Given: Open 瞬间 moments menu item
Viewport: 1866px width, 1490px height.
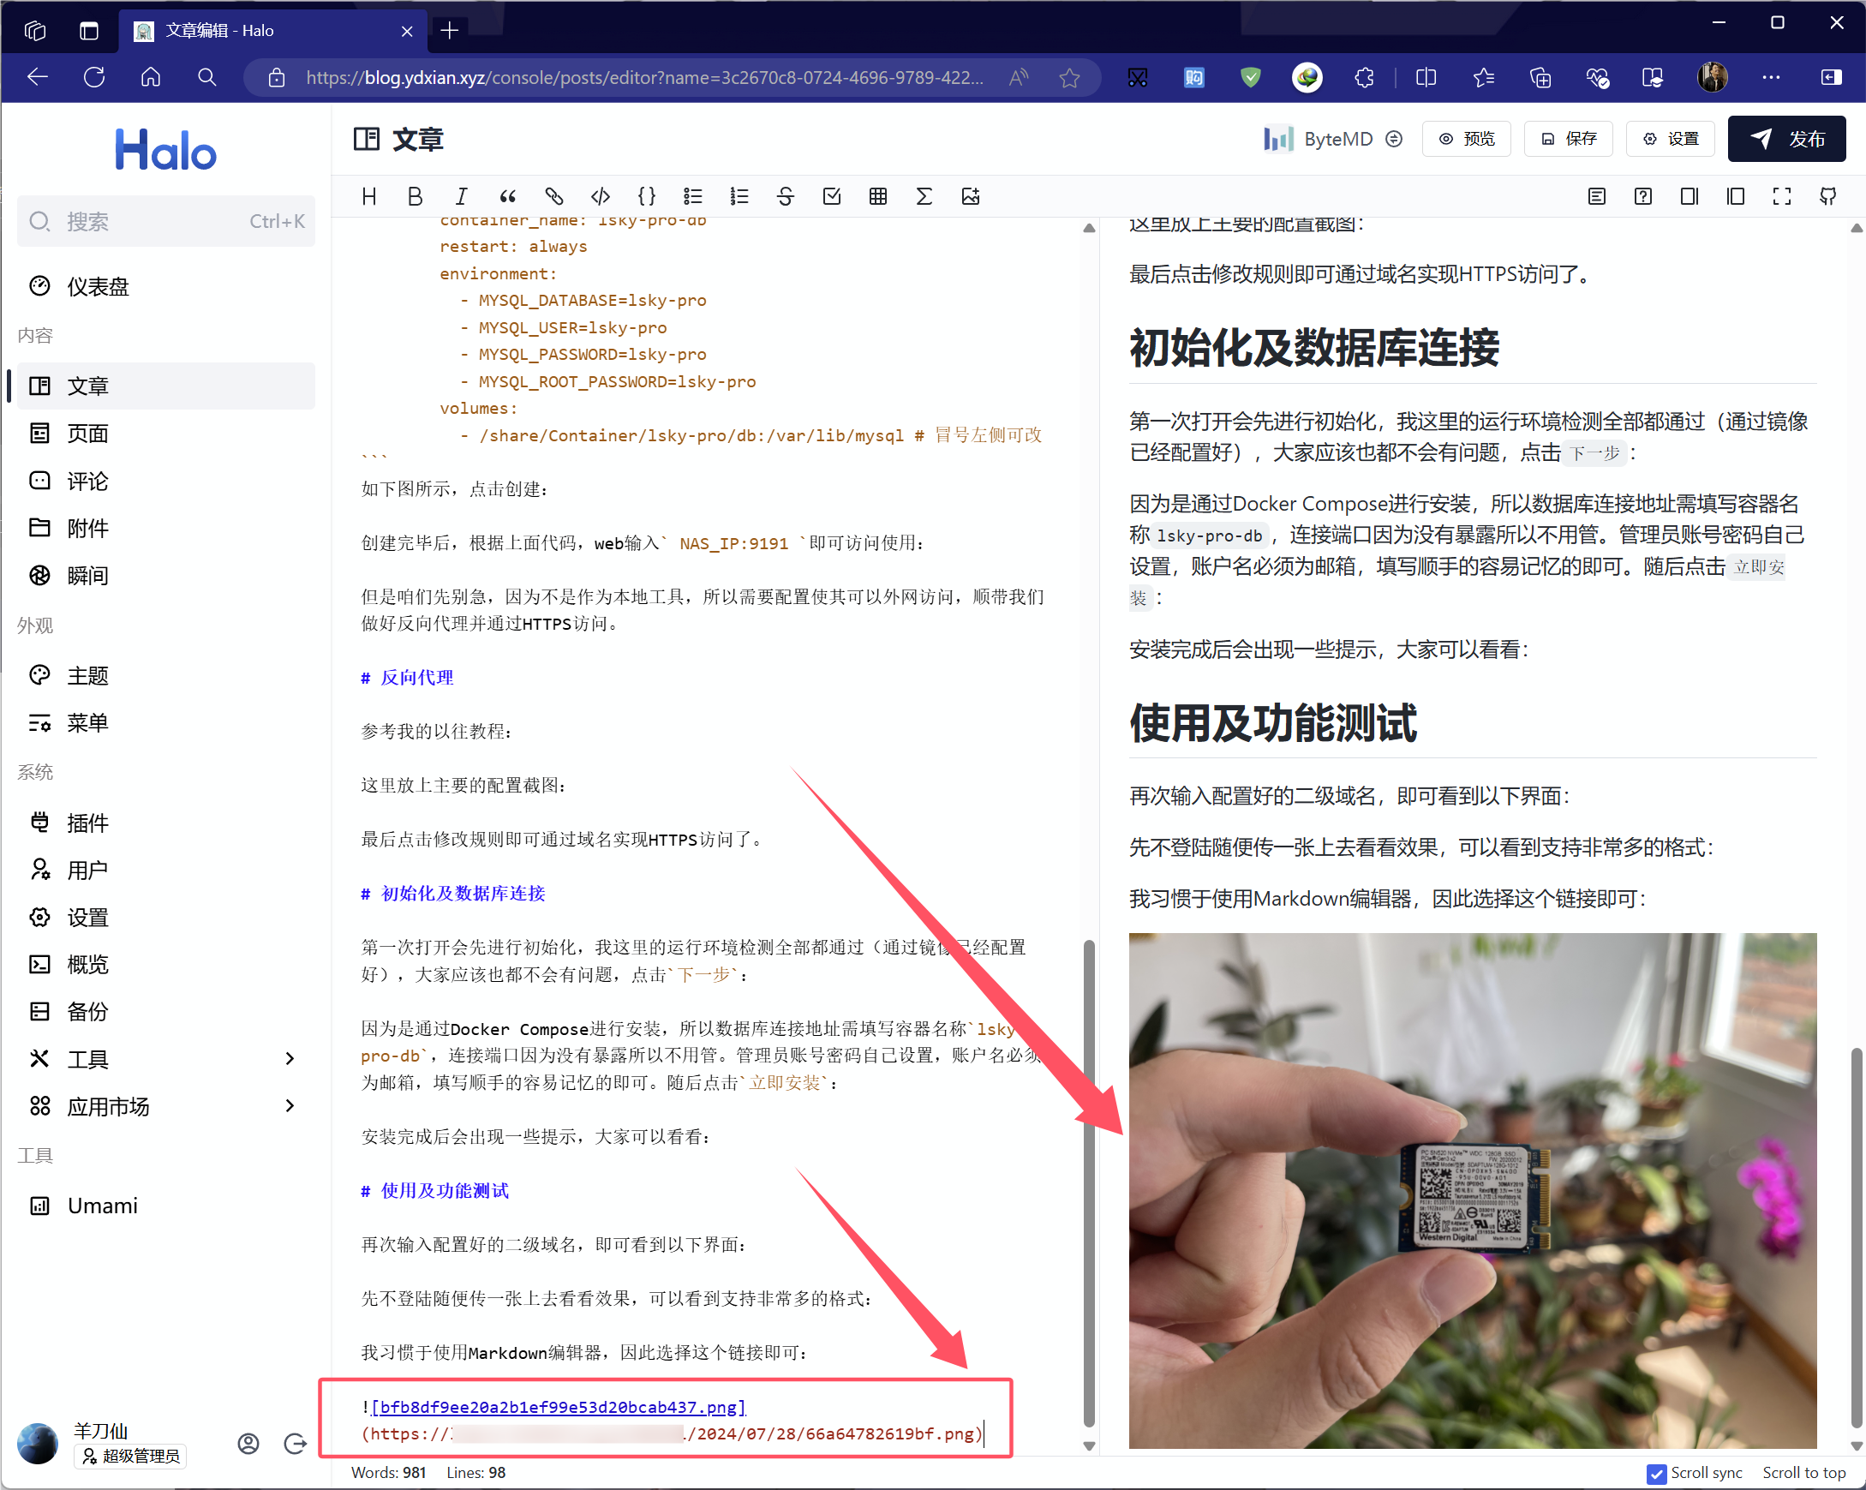Looking at the screenshot, I should [165, 576].
